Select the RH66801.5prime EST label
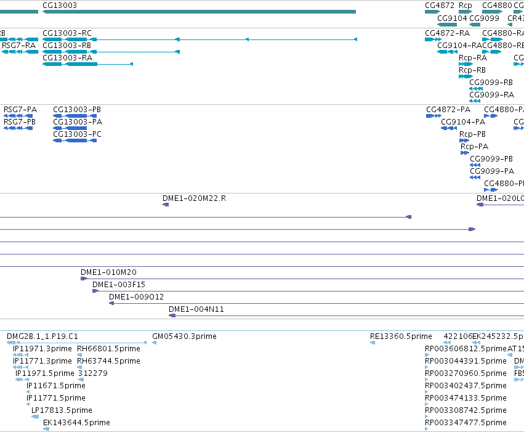The image size is (524, 432). coord(108,349)
